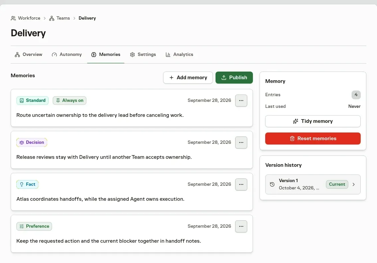Click the Last used value Never
The width and height of the screenshot is (377, 263).
pos(354,106)
